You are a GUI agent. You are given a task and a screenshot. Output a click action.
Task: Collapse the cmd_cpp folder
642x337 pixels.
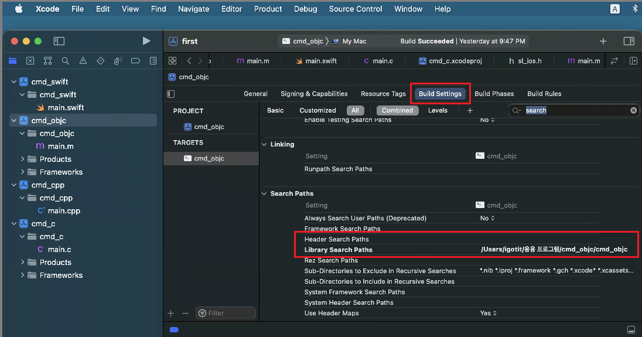pos(22,198)
